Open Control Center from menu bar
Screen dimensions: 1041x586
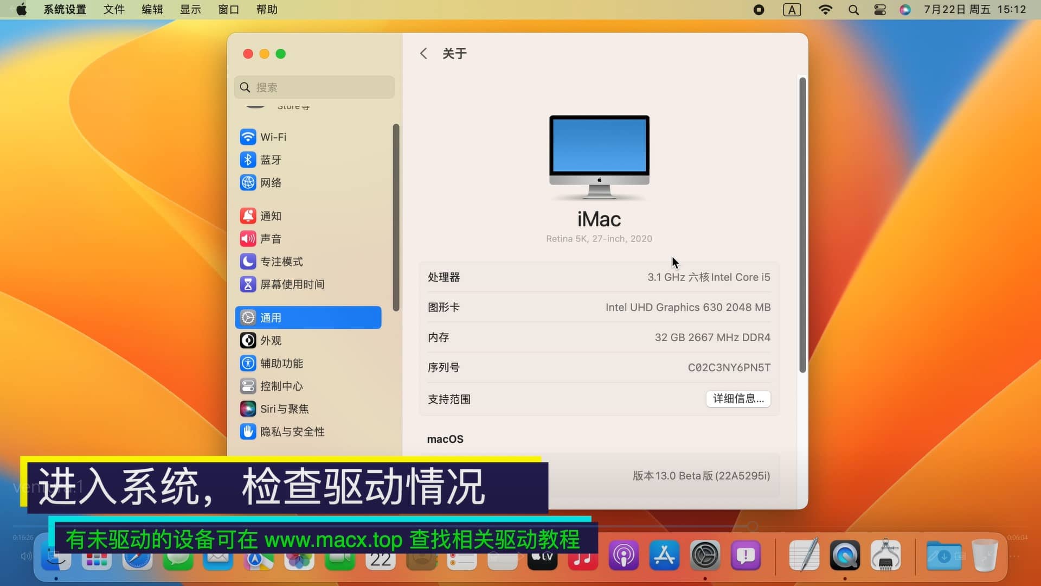point(880,9)
